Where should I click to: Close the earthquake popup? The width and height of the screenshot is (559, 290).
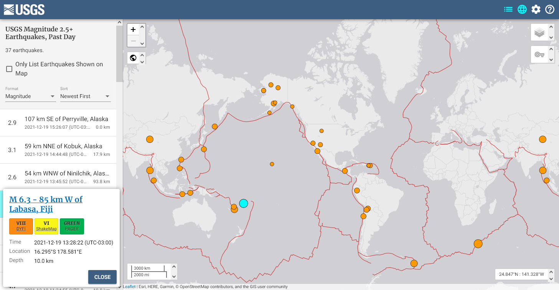point(102,277)
